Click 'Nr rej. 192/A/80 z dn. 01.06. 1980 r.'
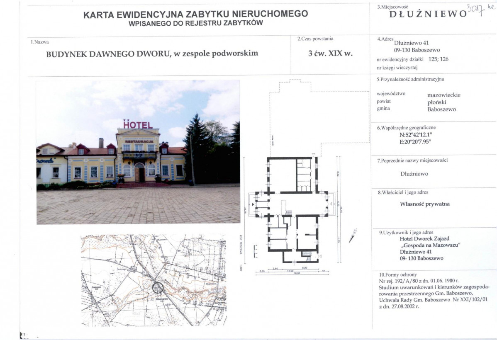497x340 pixels. pyautogui.click(x=419, y=281)
